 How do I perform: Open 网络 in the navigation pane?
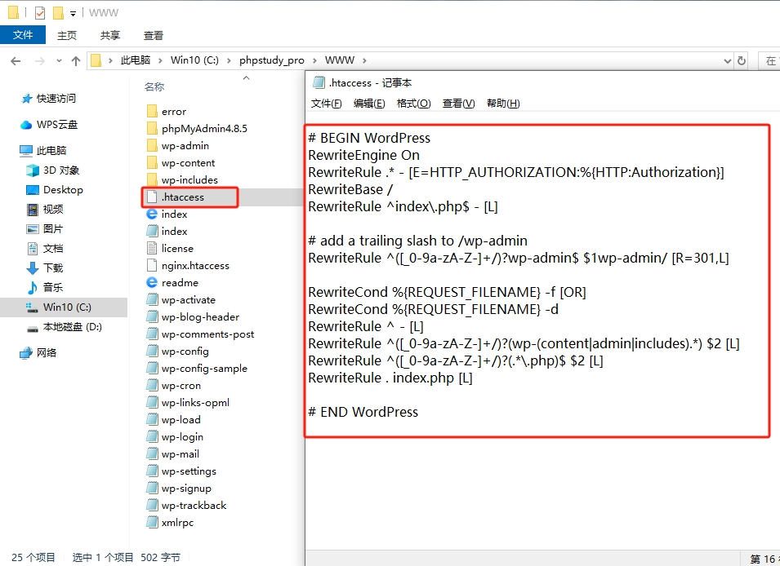[38, 353]
